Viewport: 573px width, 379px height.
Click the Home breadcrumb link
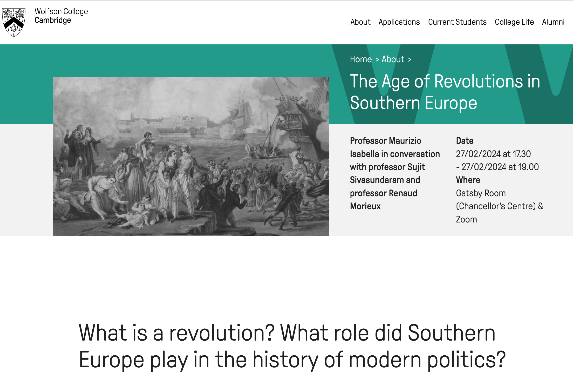pyautogui.click(x=361, y=59)
